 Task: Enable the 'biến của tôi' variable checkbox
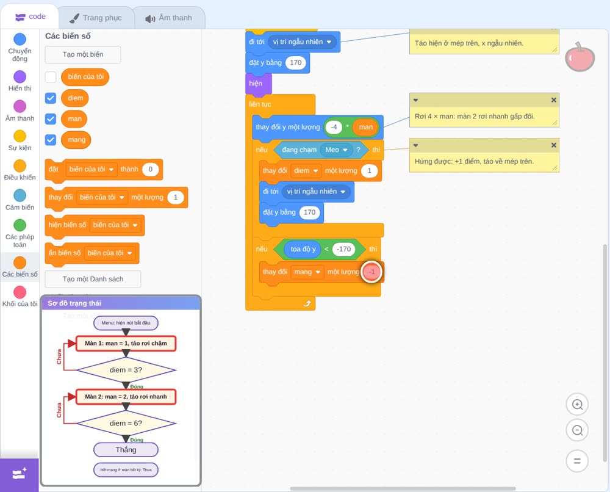tap(51, 77)
